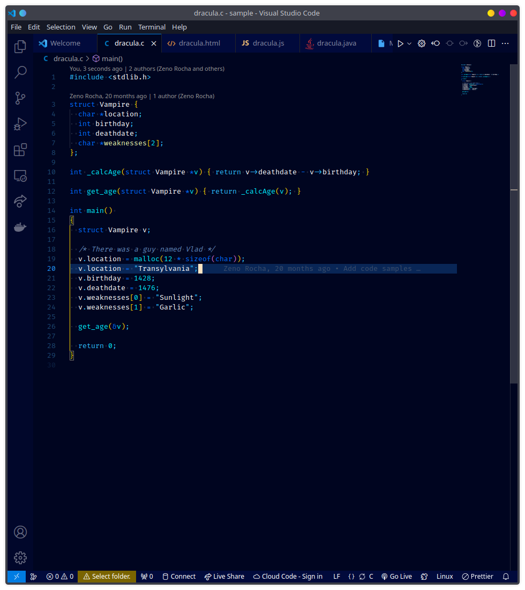Image resolution: width=525 pixels, height=590 pixels.
Task: Click 'You, 3 seconds ago' code lens
Action: point(96,69)
